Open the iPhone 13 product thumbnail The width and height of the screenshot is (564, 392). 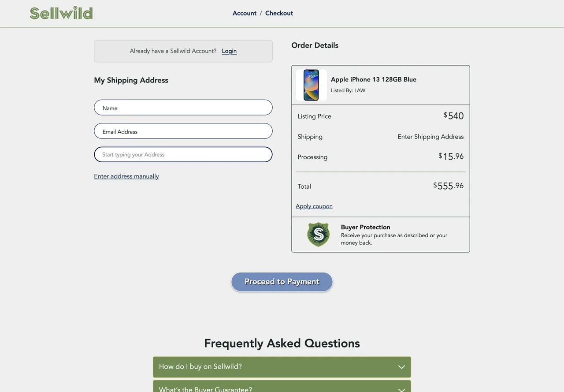(x=311, y=85)
